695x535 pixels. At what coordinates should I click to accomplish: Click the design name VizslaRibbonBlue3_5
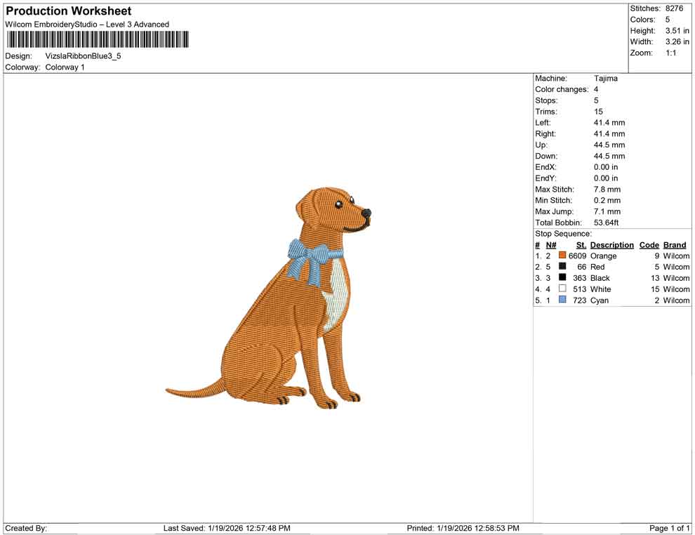coord(85,55)
